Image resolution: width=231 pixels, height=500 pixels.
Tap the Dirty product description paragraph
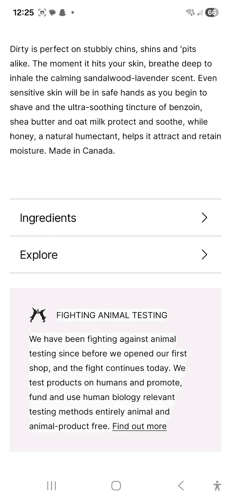pos(115,100)
